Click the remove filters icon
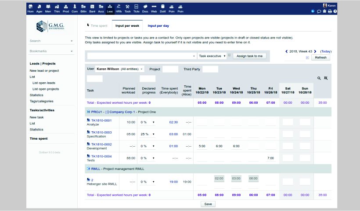 (x=325, y=78)
